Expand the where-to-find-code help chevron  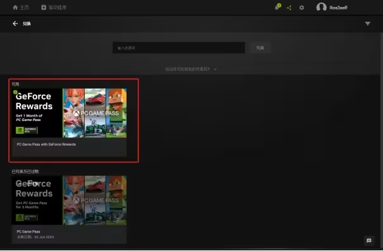pos(215,69)
